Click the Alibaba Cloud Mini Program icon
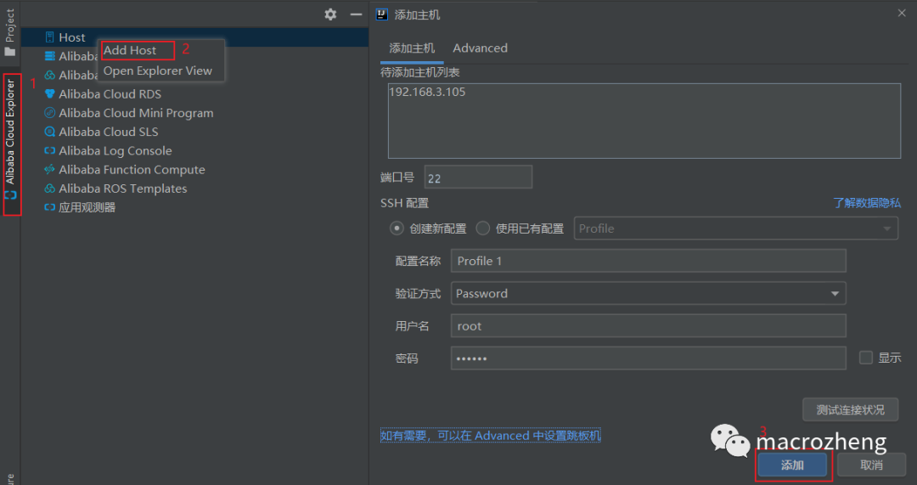Screen dimensions: 917x485 [x=50, y=113]
